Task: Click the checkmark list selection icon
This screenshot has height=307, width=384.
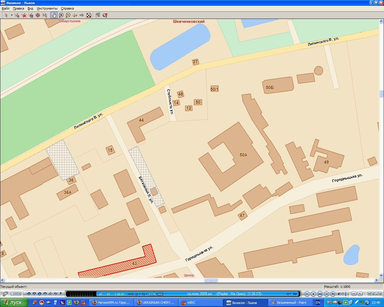Action: click(x=17, y=15)
